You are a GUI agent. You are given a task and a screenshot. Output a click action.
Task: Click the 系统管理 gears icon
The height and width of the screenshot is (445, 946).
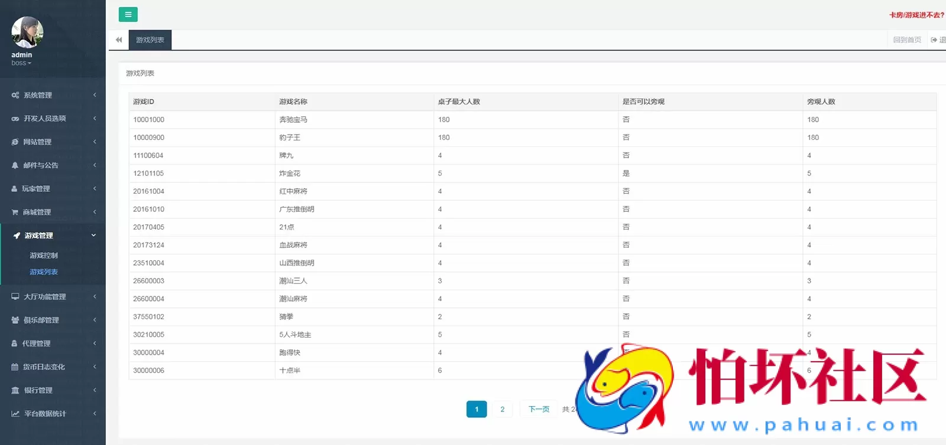tap(15, 95)
